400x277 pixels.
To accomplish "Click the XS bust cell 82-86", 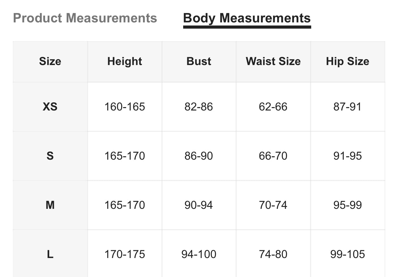I will point(199,107).
